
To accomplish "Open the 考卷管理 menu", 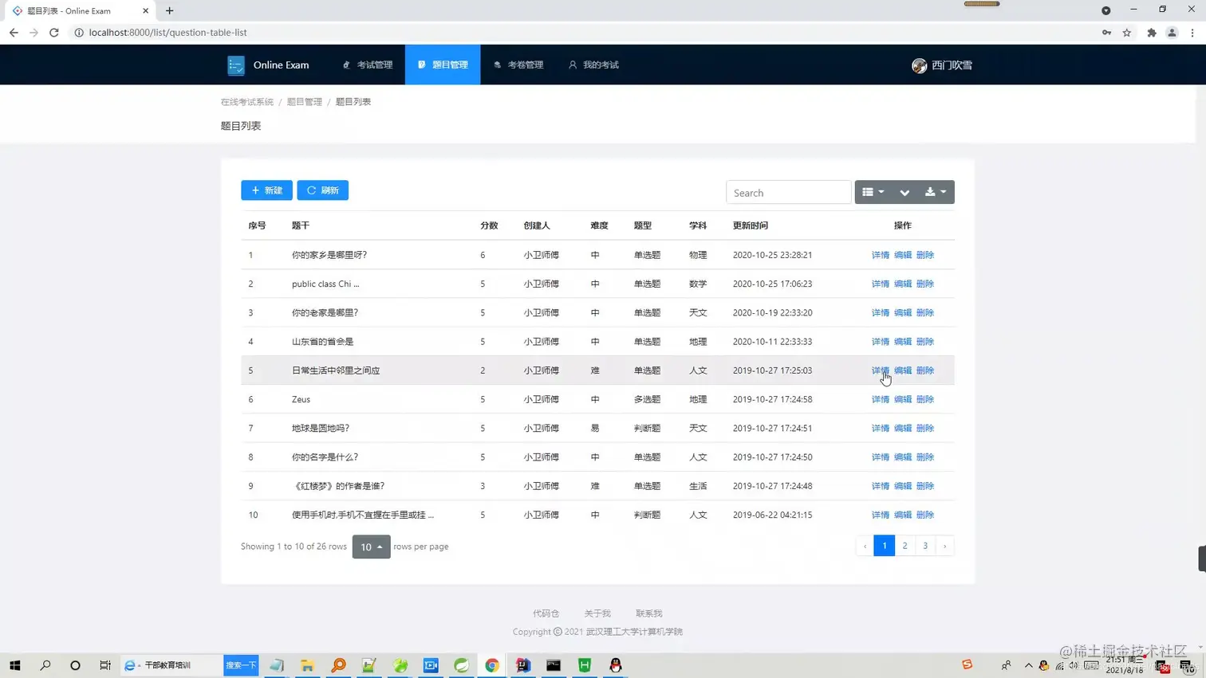I will coord(518,65).
